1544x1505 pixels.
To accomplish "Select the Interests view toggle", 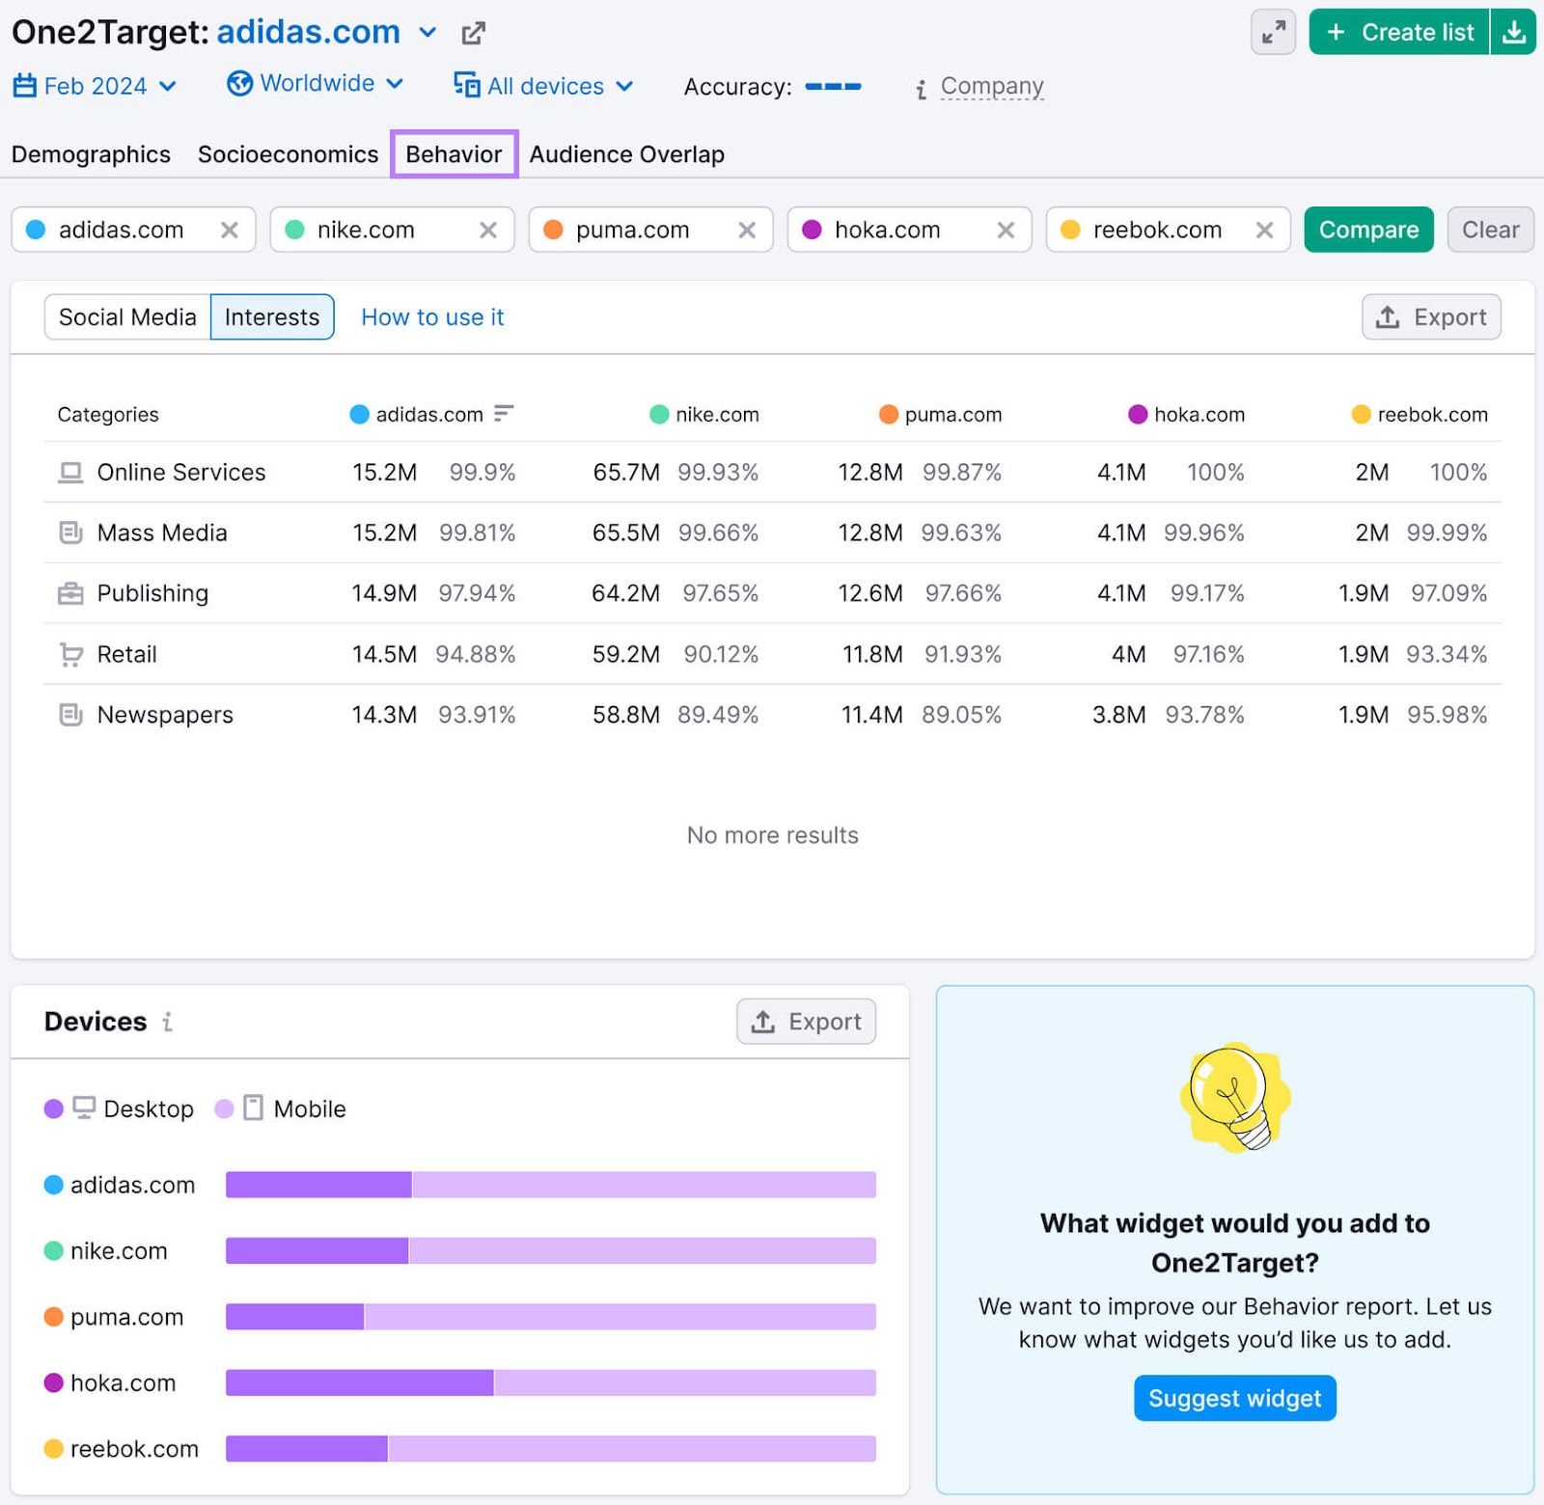I will coord(272,316).
